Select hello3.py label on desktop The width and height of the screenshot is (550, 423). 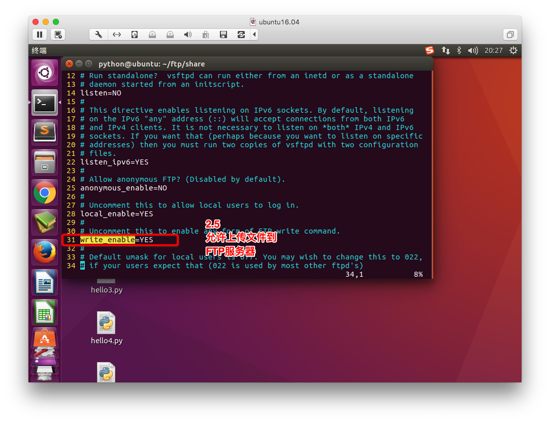tap(107, 290)
